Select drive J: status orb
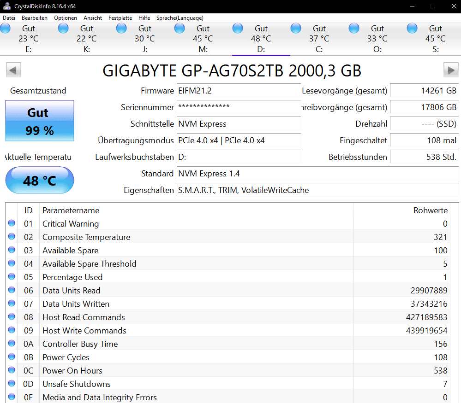This screenshot has height=403, width=461. tap(121, 29)
